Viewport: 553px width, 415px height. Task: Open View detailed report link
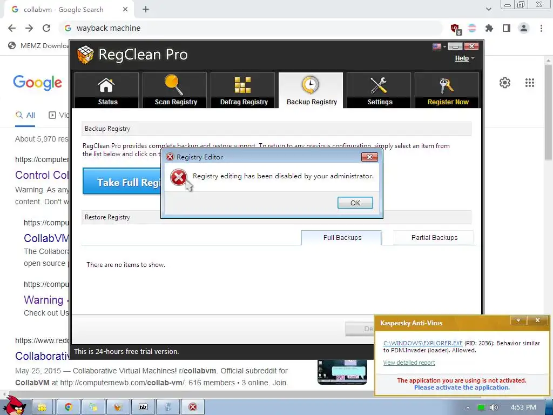(x=409, y=363)
